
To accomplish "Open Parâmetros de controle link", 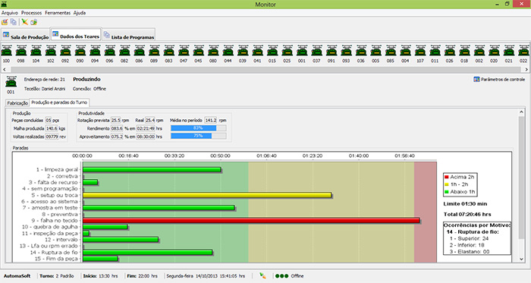I will (499, 79).
